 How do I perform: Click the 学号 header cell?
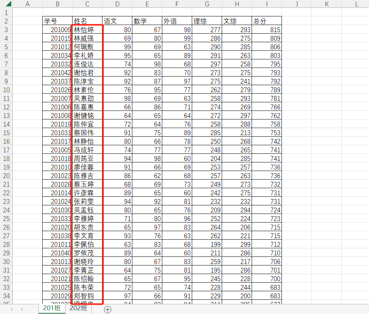click(58, 21)
